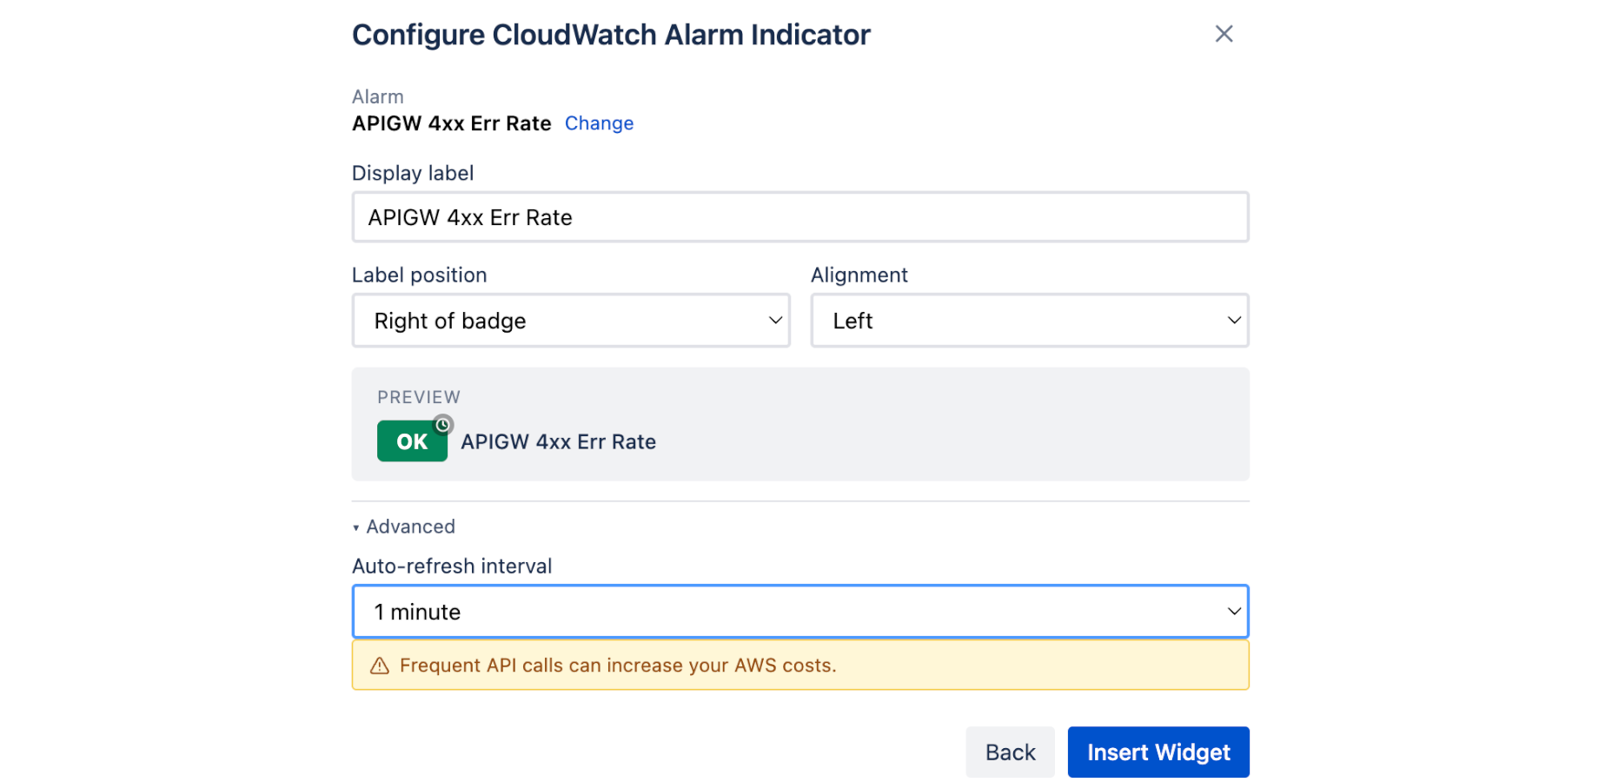
Task: Click the Back button
Action: tap(1010, 752)
